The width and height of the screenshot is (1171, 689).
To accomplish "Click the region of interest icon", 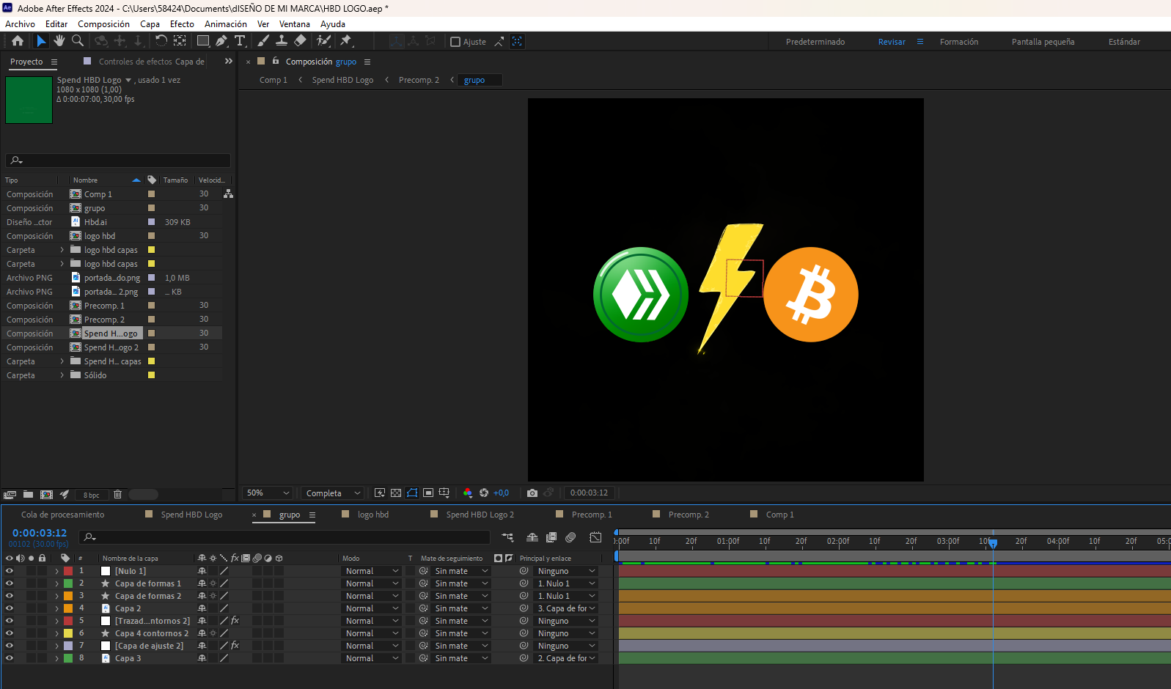I will pos(428,493).
